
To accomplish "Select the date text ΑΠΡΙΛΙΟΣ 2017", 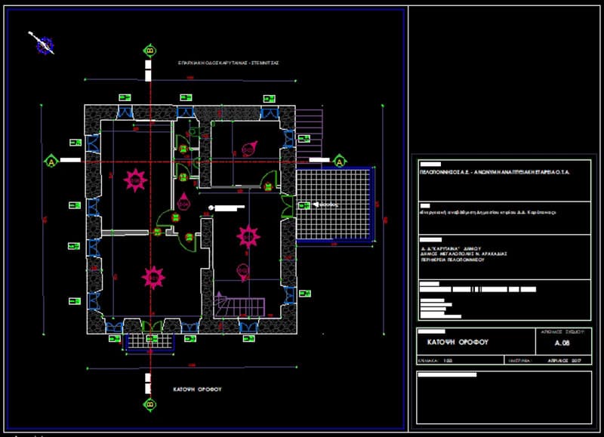I will pos(564,361).
